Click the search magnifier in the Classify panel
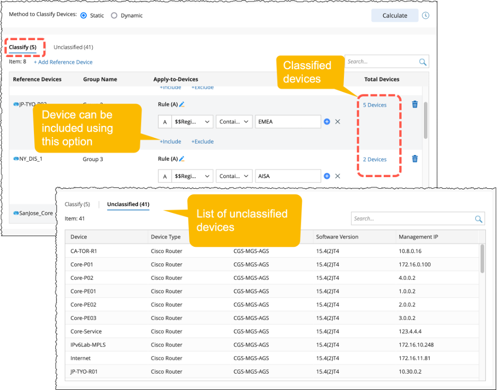The height and width of the screenshot is (390, 498). click(422, 62)
